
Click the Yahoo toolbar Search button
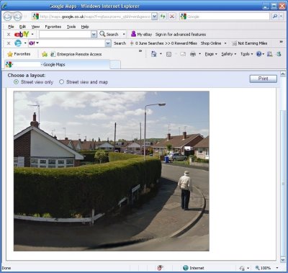120,43
